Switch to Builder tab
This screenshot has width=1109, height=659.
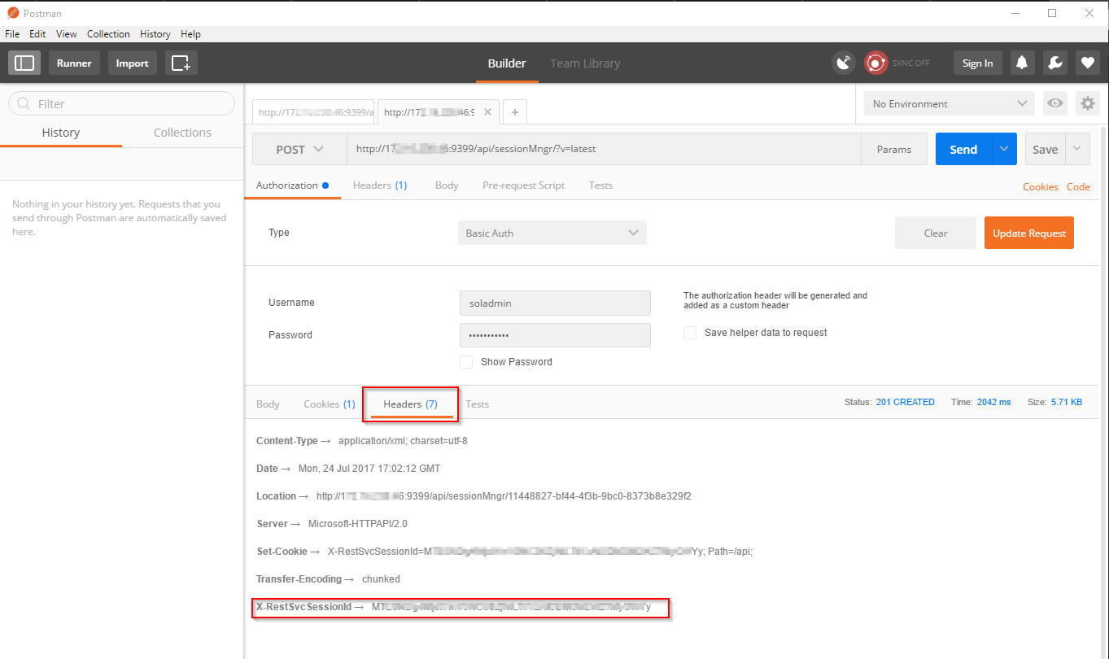(x=507, y=63)
